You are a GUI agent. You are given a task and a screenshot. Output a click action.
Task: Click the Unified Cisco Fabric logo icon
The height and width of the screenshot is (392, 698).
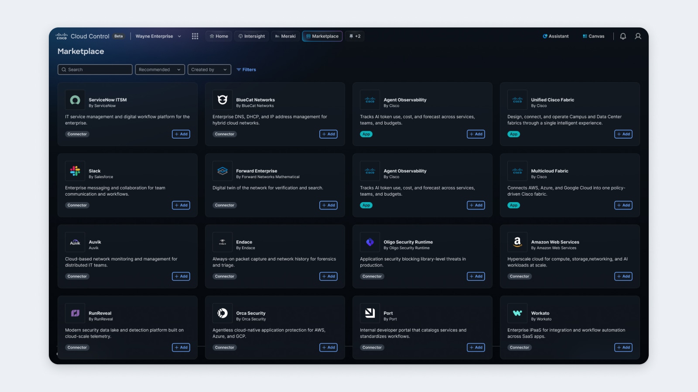point(517,100)
